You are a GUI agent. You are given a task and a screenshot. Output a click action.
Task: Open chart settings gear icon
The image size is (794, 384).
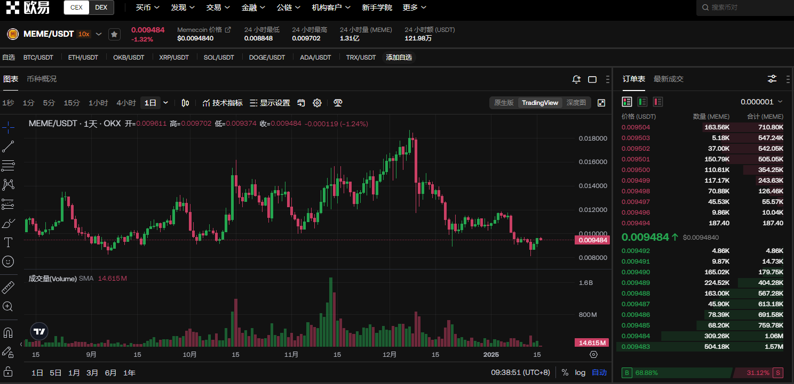(317, 103)
